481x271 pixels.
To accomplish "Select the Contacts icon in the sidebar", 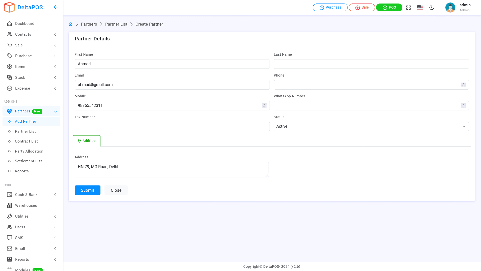I will tap(10, 34).
